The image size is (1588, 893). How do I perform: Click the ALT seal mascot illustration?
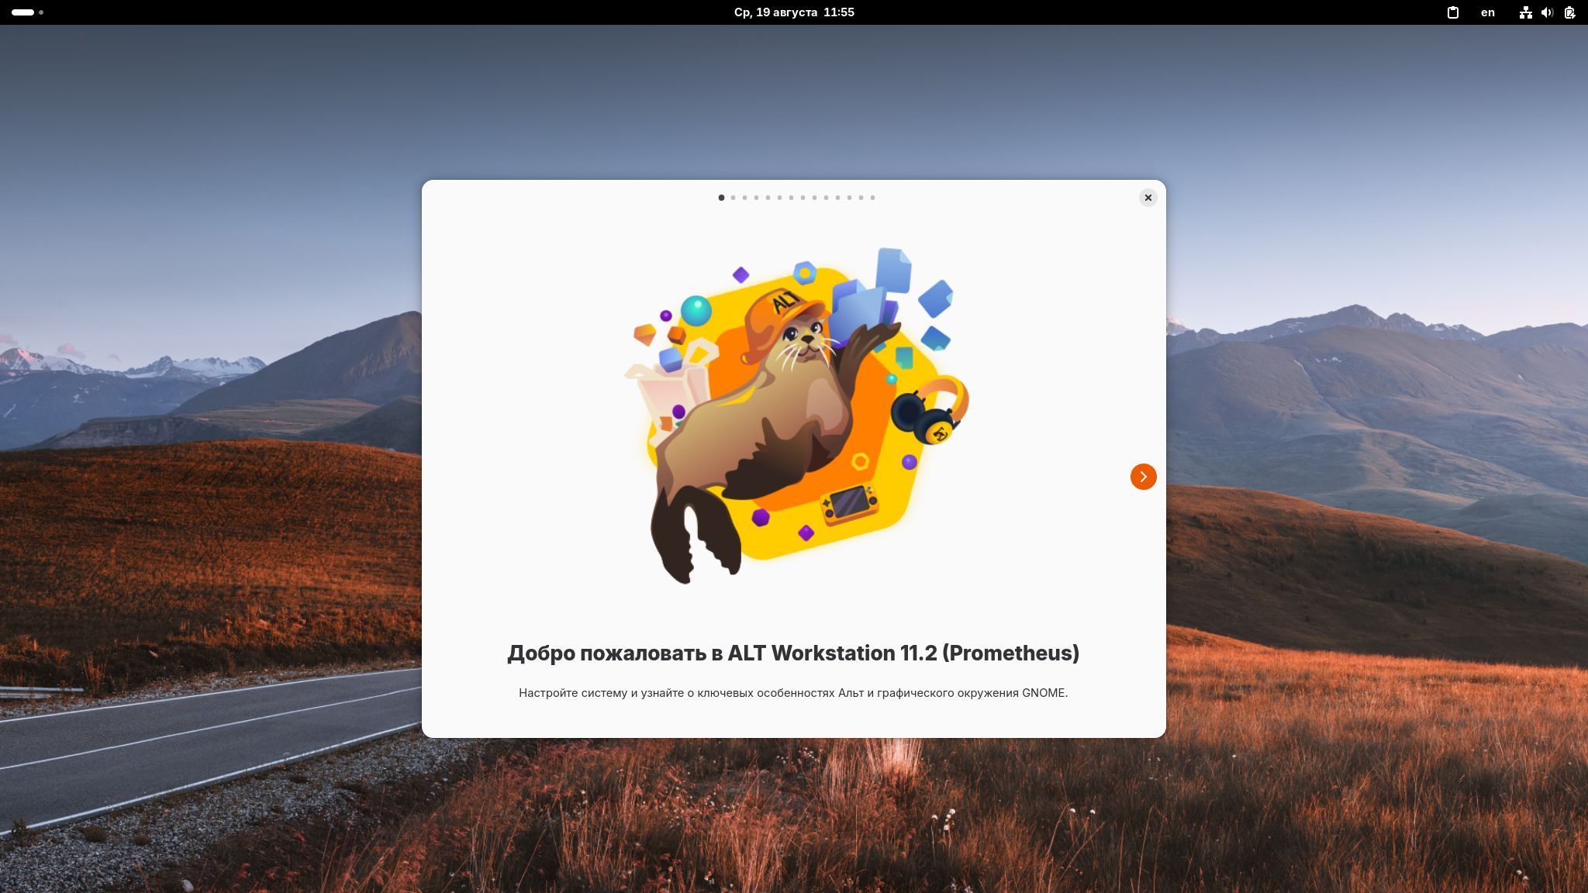[796, 416]
